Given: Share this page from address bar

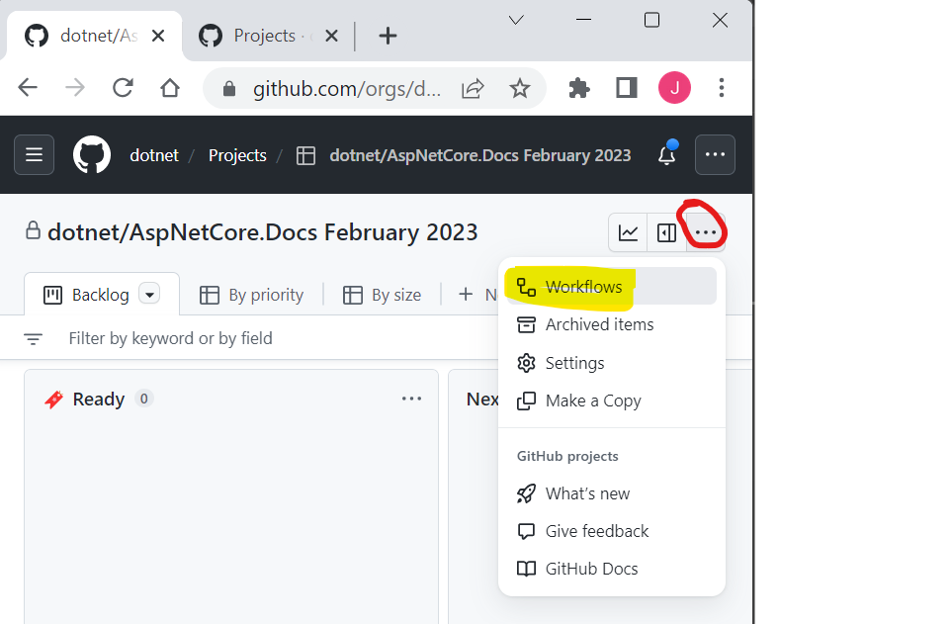Looking at the screenshot, I should point(473,89).
